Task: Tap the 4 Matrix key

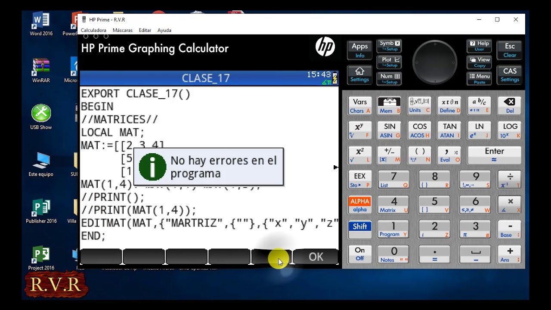Action: (x=393, y=205)
